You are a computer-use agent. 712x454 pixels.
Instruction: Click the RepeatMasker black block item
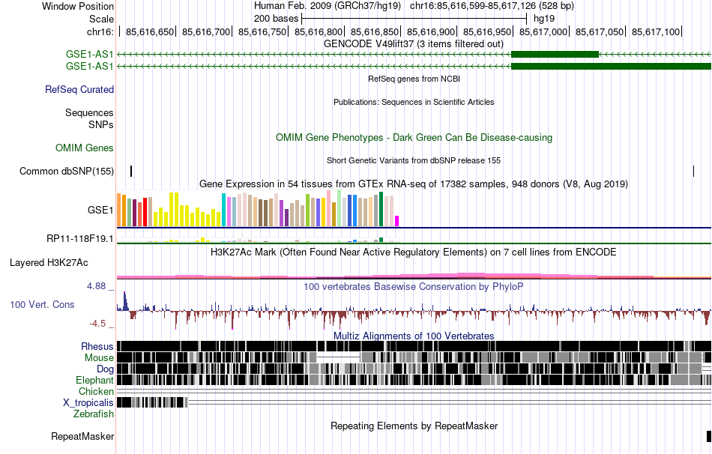click(709, 436)
